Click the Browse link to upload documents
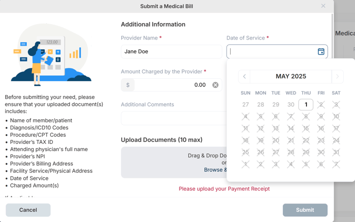This screenshot has width=355, height=222. pos(215,170)
